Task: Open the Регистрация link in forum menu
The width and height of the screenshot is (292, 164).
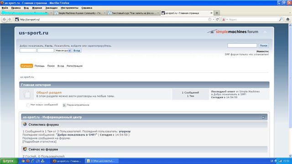Action: coord(74,66)
